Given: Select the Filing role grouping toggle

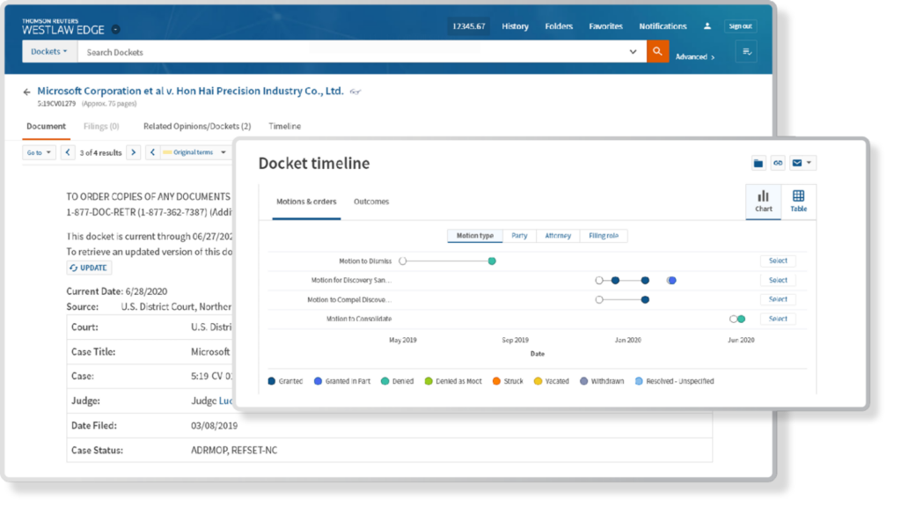Looking at the screenshot, I should click(604, 236).
